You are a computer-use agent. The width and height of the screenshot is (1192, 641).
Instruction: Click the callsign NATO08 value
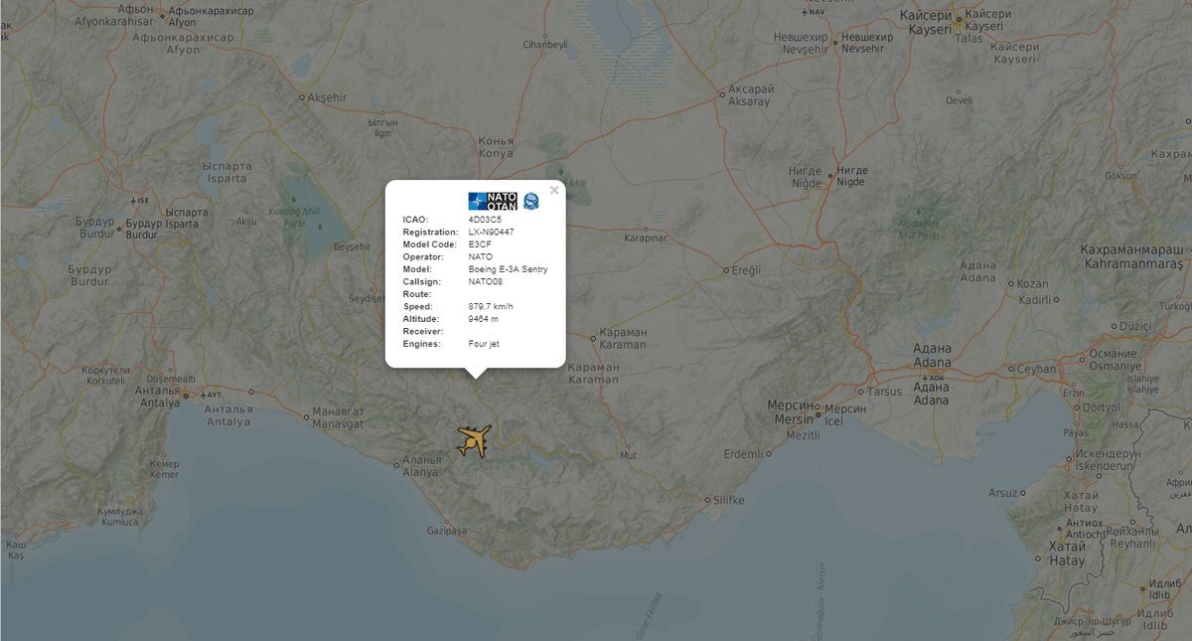pos(485,281)
